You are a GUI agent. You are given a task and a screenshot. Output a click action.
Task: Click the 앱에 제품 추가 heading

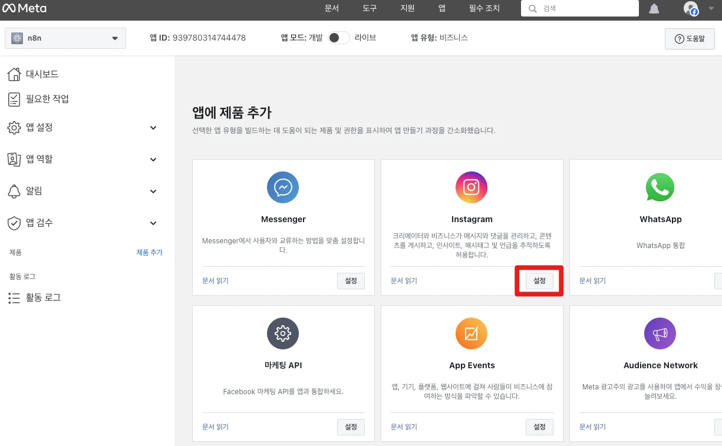[x=232, y=113]
